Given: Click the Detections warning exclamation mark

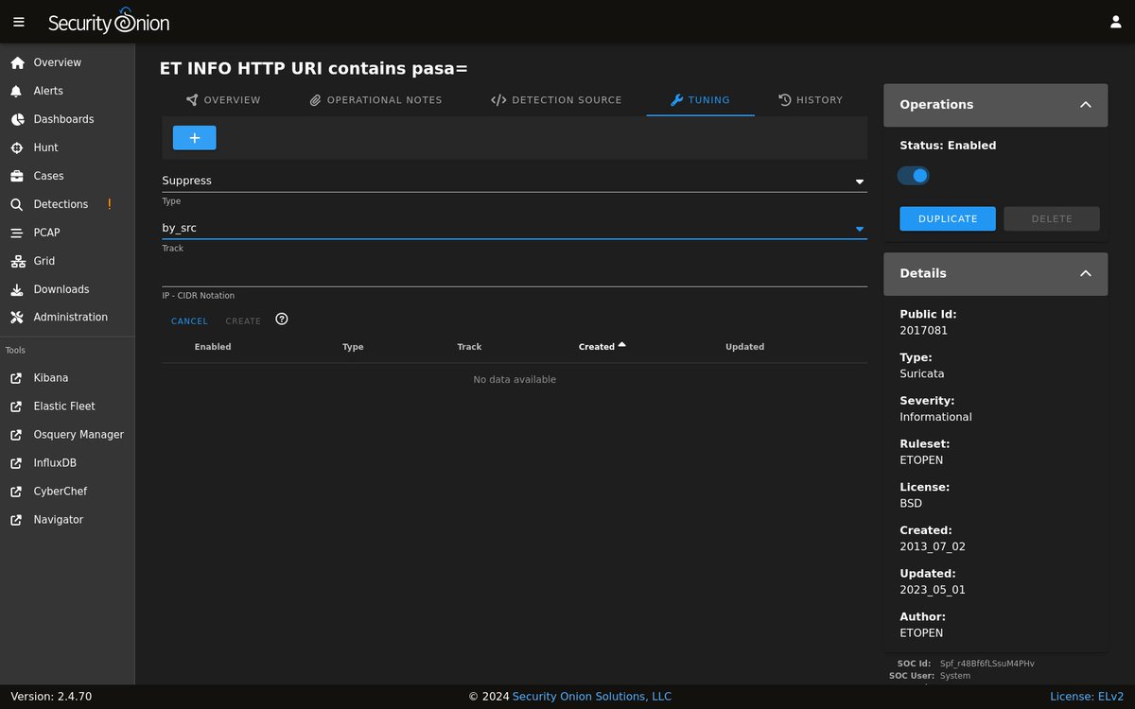Looking at the screenshot, I should point(110,203).
